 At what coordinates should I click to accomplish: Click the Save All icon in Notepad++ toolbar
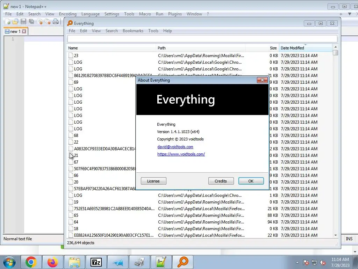[x=31, y=22]
